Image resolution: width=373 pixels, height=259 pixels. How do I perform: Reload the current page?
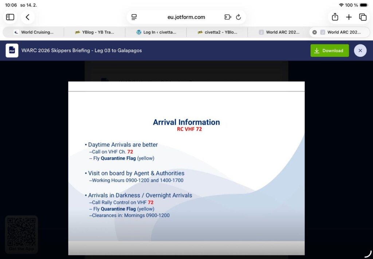239,17
